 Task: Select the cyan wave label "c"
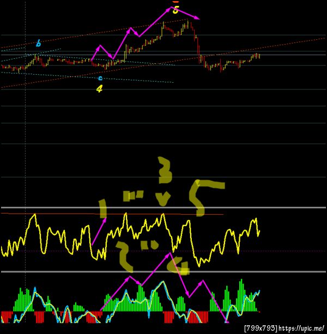point(100,78)
